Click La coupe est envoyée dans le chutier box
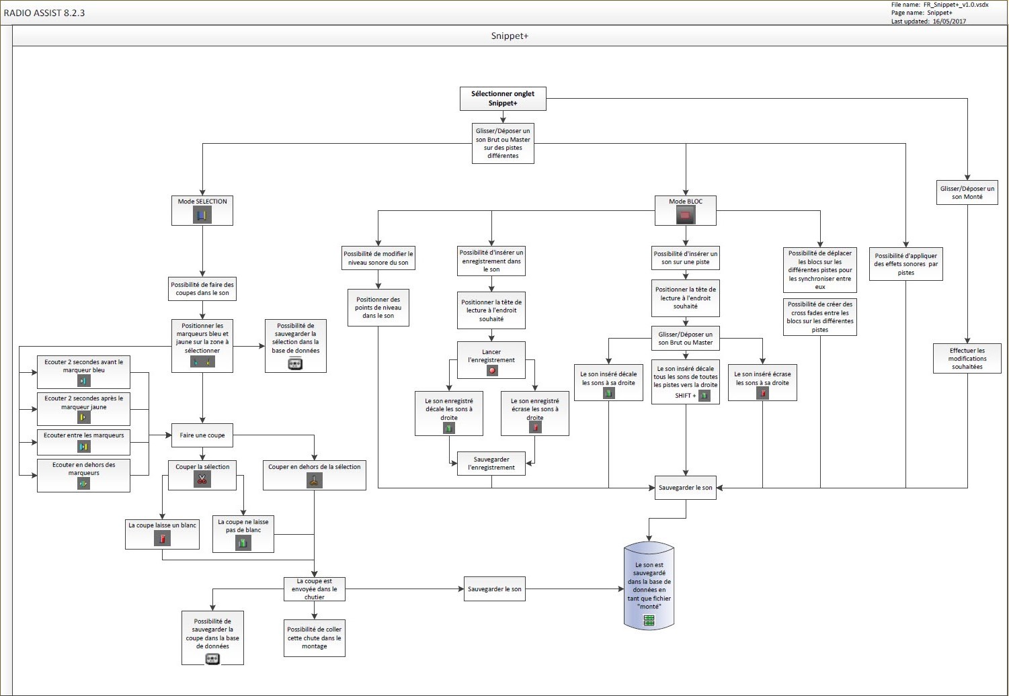The height and width of the screenshot is (696, 1009). 314,589
